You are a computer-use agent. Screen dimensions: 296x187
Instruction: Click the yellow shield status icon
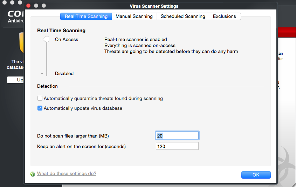[21, 42]
